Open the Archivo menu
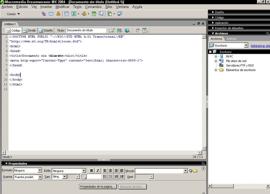The image size is (270, 194). 7,7
